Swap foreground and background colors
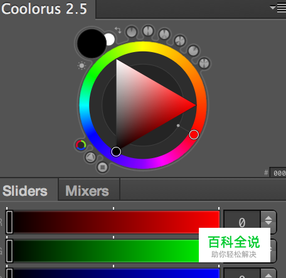286x278 pixels. (118, 30)
